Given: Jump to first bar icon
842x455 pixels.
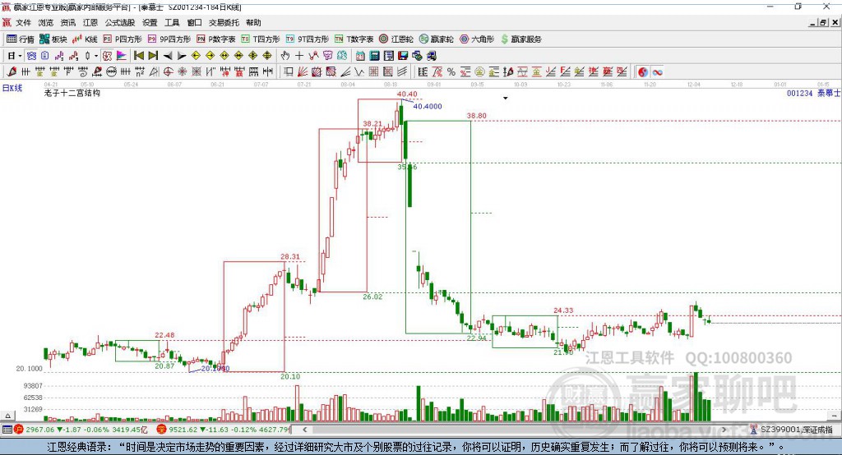Looking at the screenshot, I should pos(138,56).
